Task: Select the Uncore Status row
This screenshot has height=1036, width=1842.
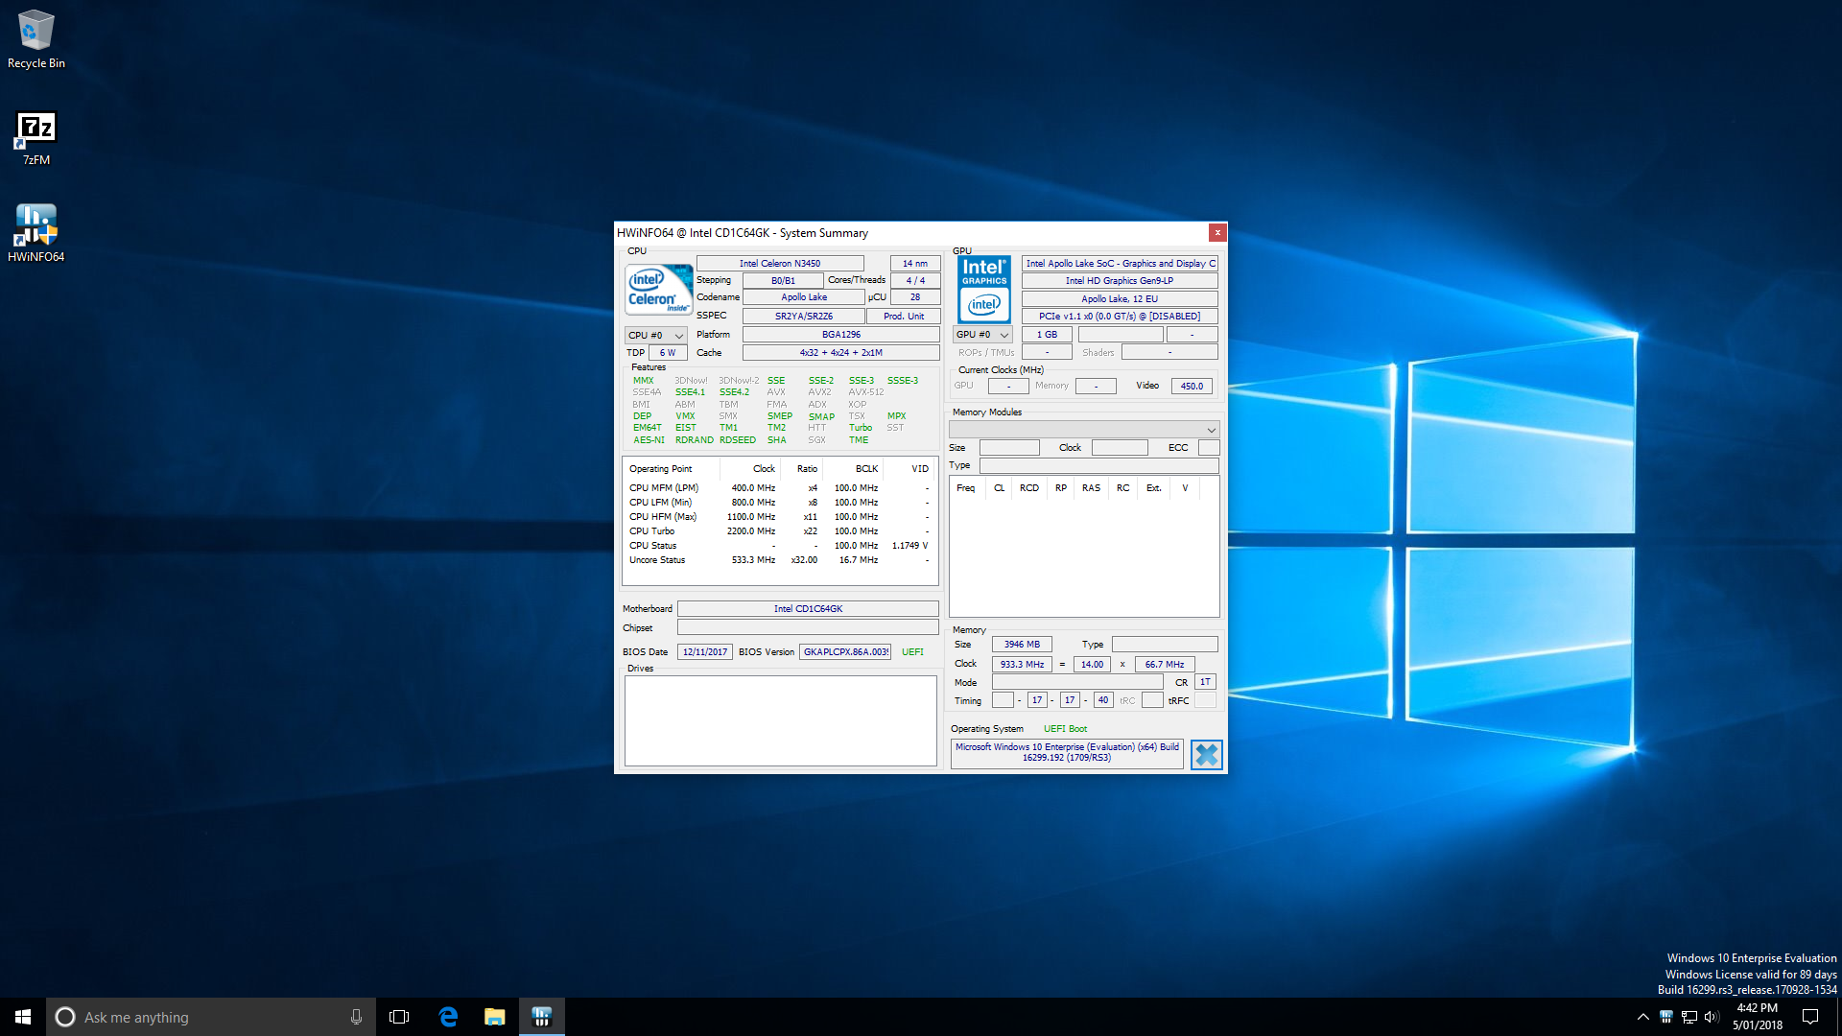Action: 780,560
